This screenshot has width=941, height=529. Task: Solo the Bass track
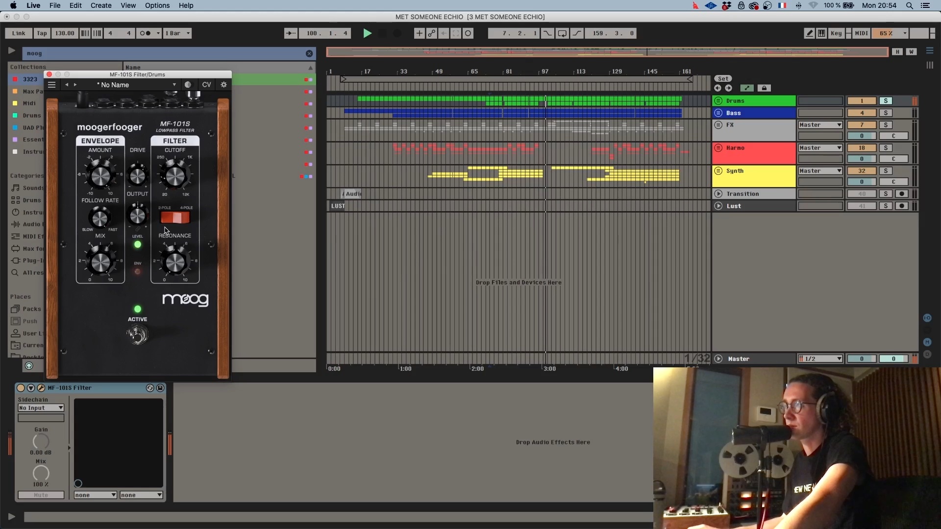click(886, 113)
